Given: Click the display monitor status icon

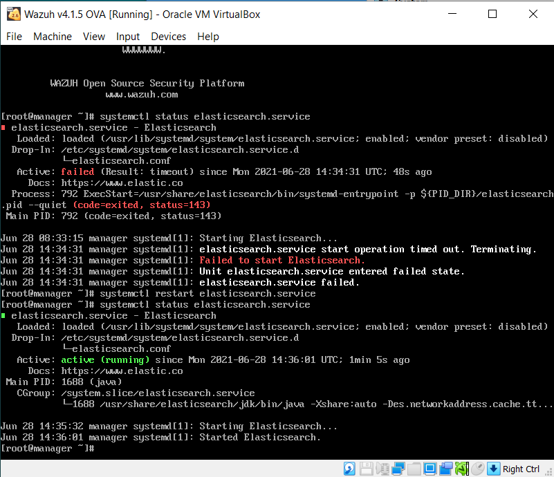Looking at the screenshot, I should [x=430, y=469].
